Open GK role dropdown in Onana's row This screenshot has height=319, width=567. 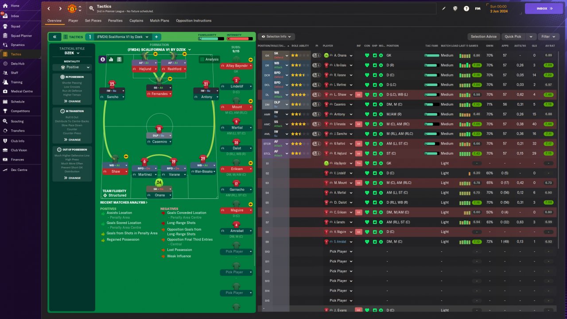287,55
